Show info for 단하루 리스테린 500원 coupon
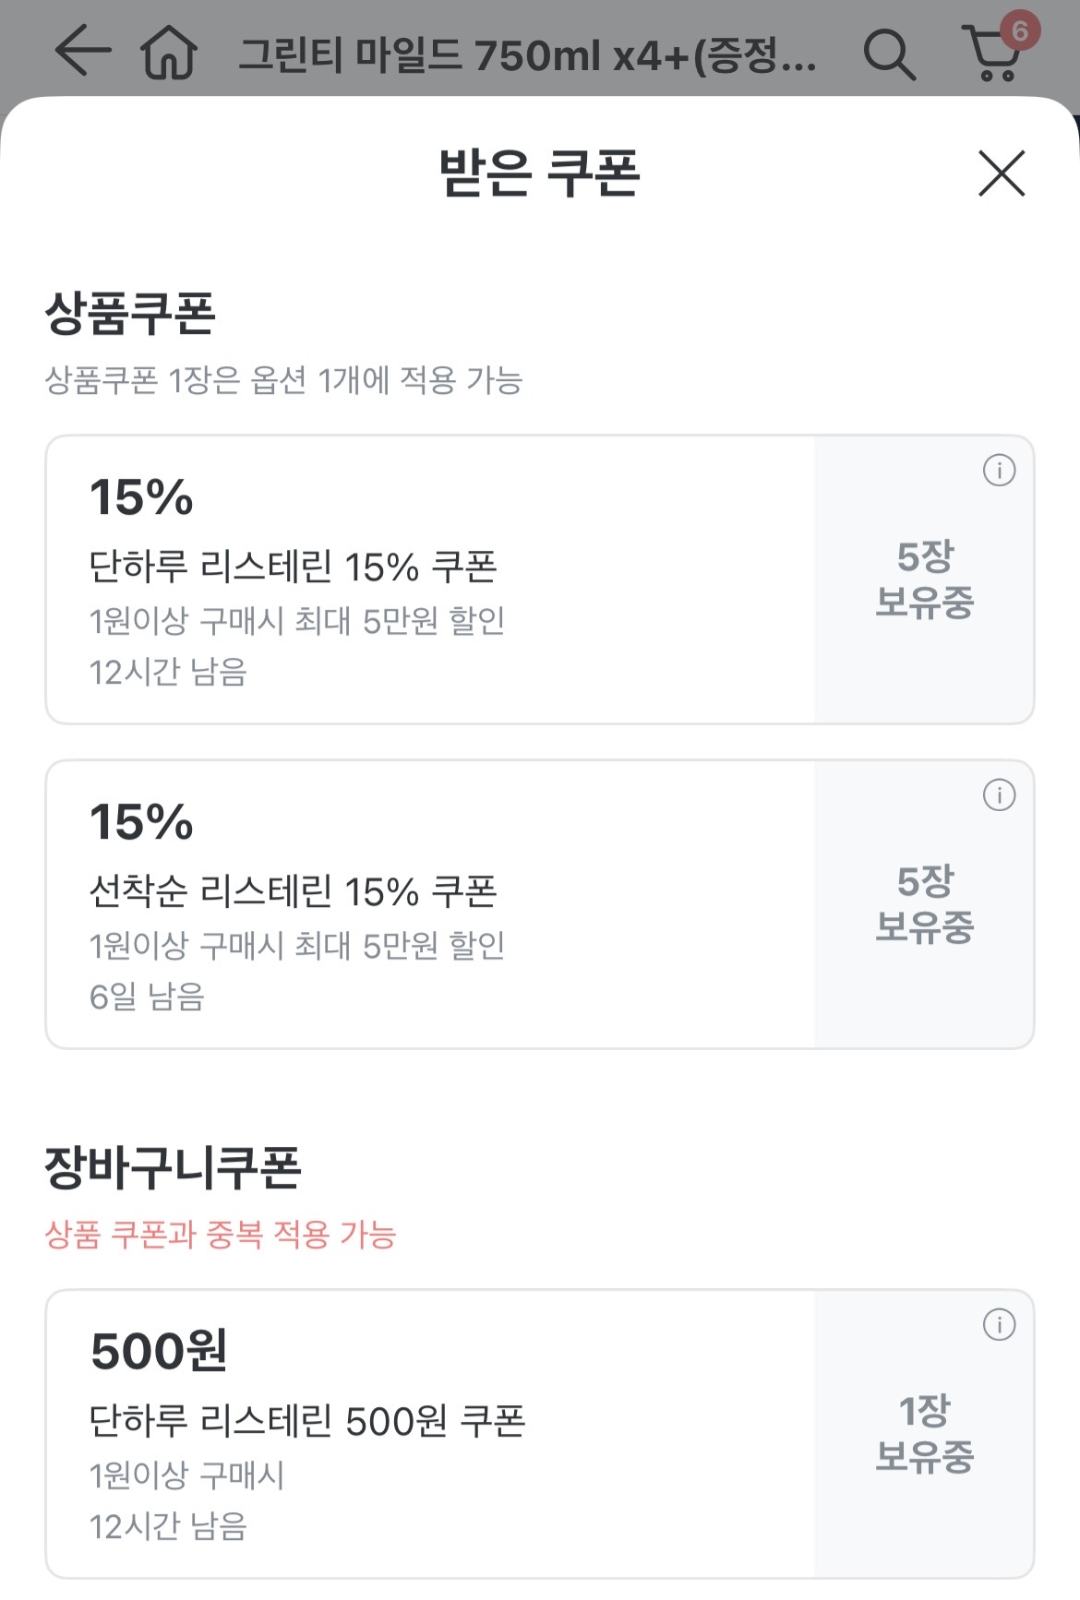This screenshot has width=1080, height=1600. click(x=999, y=1325)
